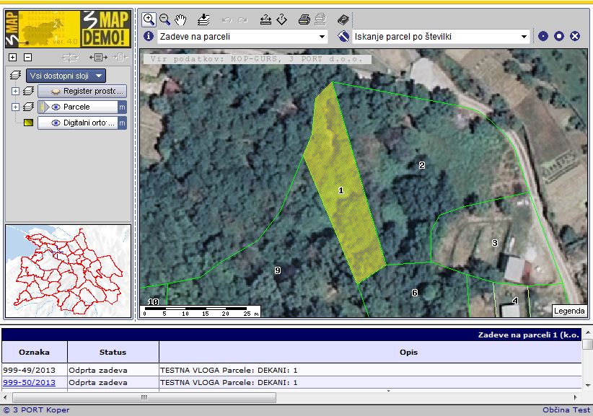
Task: Click parcel labeled 9 on the map
Action: click(278, 270)
